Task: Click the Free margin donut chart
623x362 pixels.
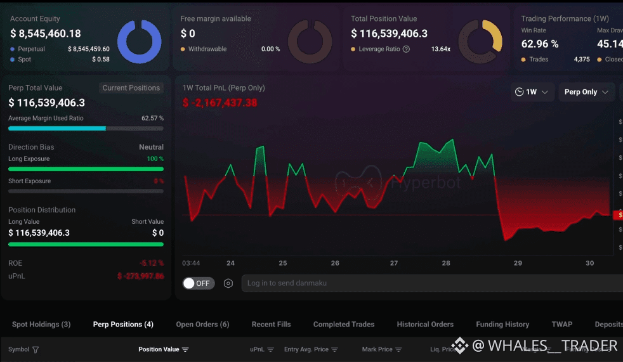Action: coord(310,41)
